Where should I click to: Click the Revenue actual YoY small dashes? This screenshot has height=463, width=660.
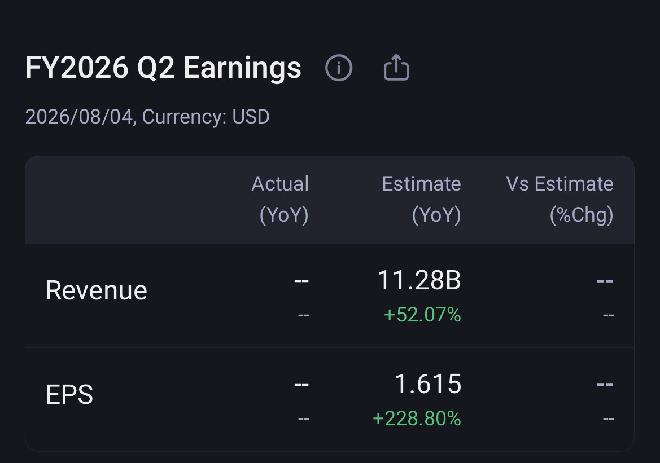click(x=304, y=315)
